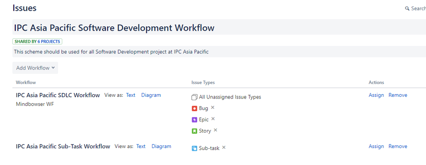
Task: Select the IPC Asia Pacific SDLC Workflow name
Action: tap(58, 95)
